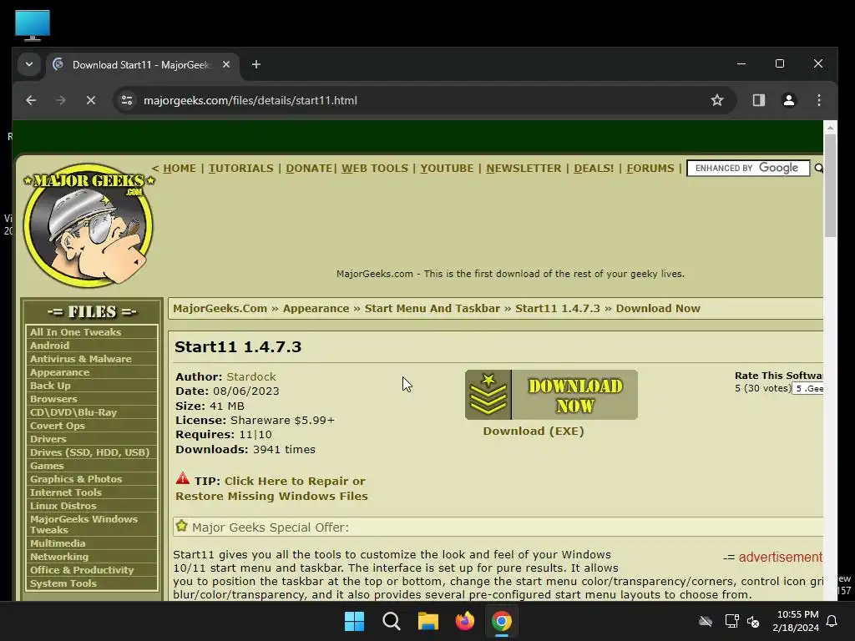Viewport: 855px width, 641px height.
Task: Click the taskbar clock and date
Action: tap(796, 621)
